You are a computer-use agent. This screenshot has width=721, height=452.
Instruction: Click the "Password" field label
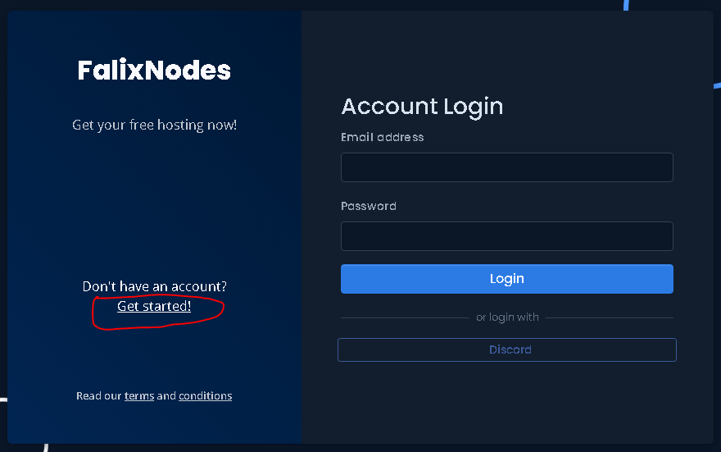368,206
